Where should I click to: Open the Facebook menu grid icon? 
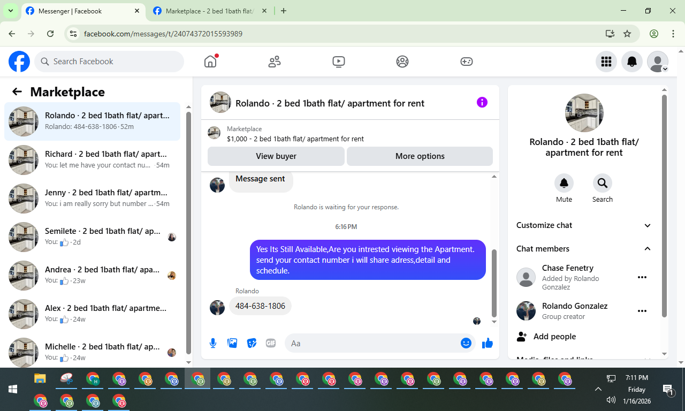(606, 62)
